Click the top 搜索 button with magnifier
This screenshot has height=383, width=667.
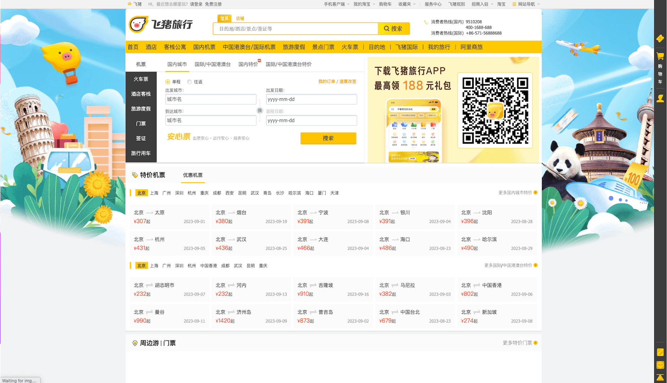click(393, 29)
